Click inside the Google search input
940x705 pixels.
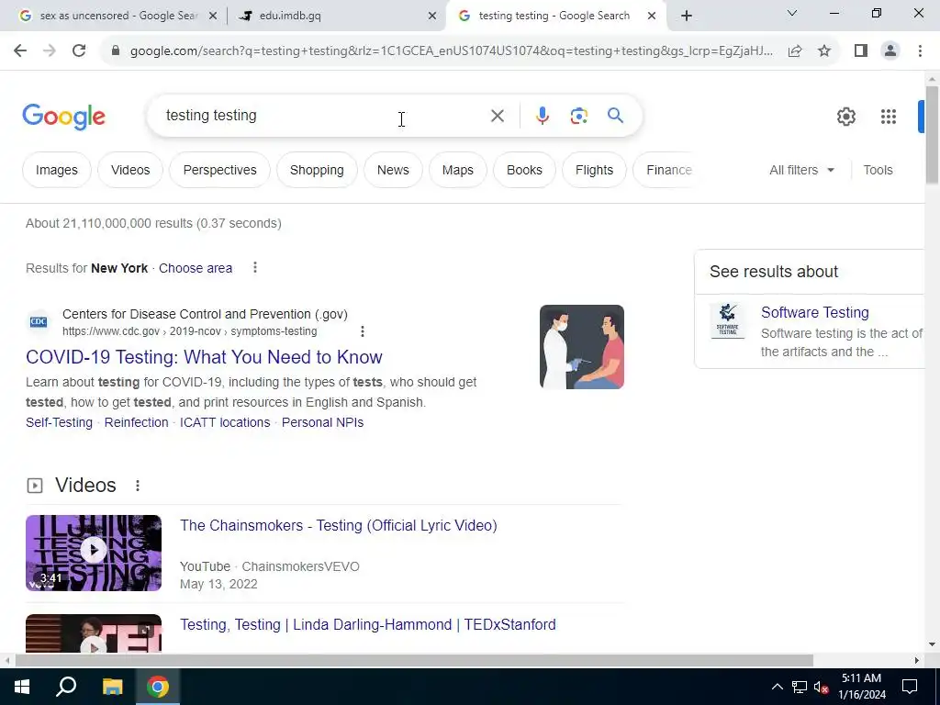324,116
